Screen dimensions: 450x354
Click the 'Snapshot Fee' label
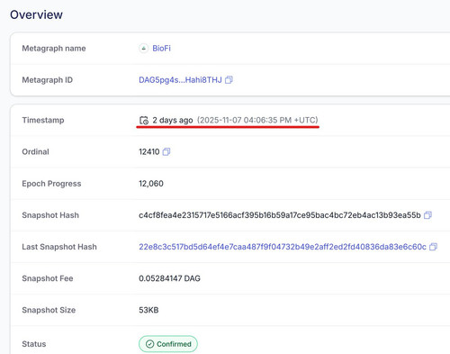(x=48, y=278)
